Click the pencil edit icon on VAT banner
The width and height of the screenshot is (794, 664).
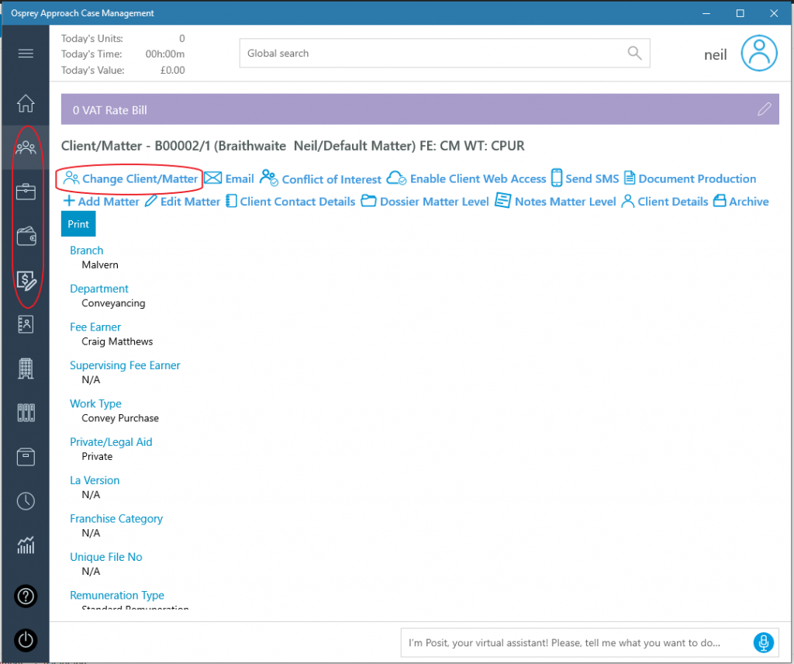(x=764, y=109)
